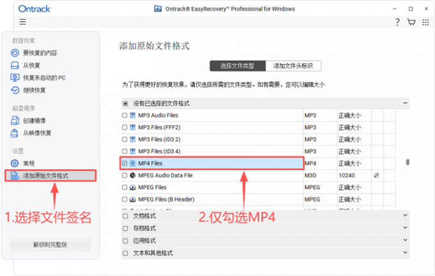Click the MP4 extension cell
The height and width of the screenshot is (276, 435).
click(310, 163)
